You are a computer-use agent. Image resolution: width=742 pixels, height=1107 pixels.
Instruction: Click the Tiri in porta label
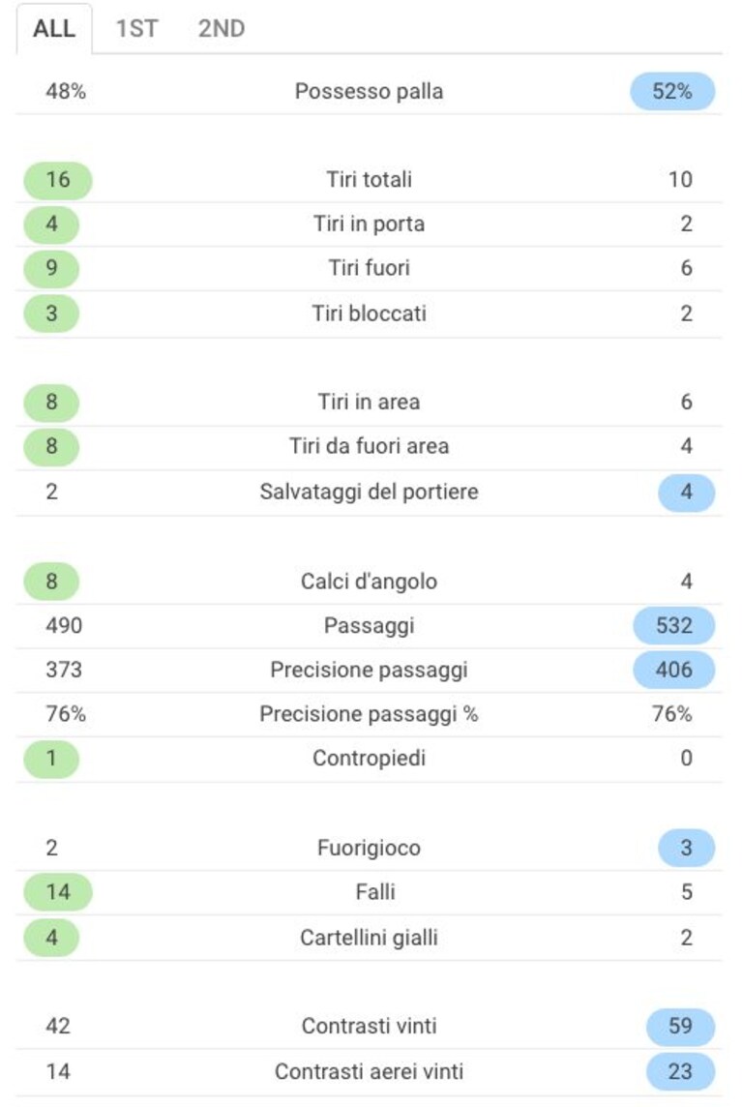tap(369, 224)
